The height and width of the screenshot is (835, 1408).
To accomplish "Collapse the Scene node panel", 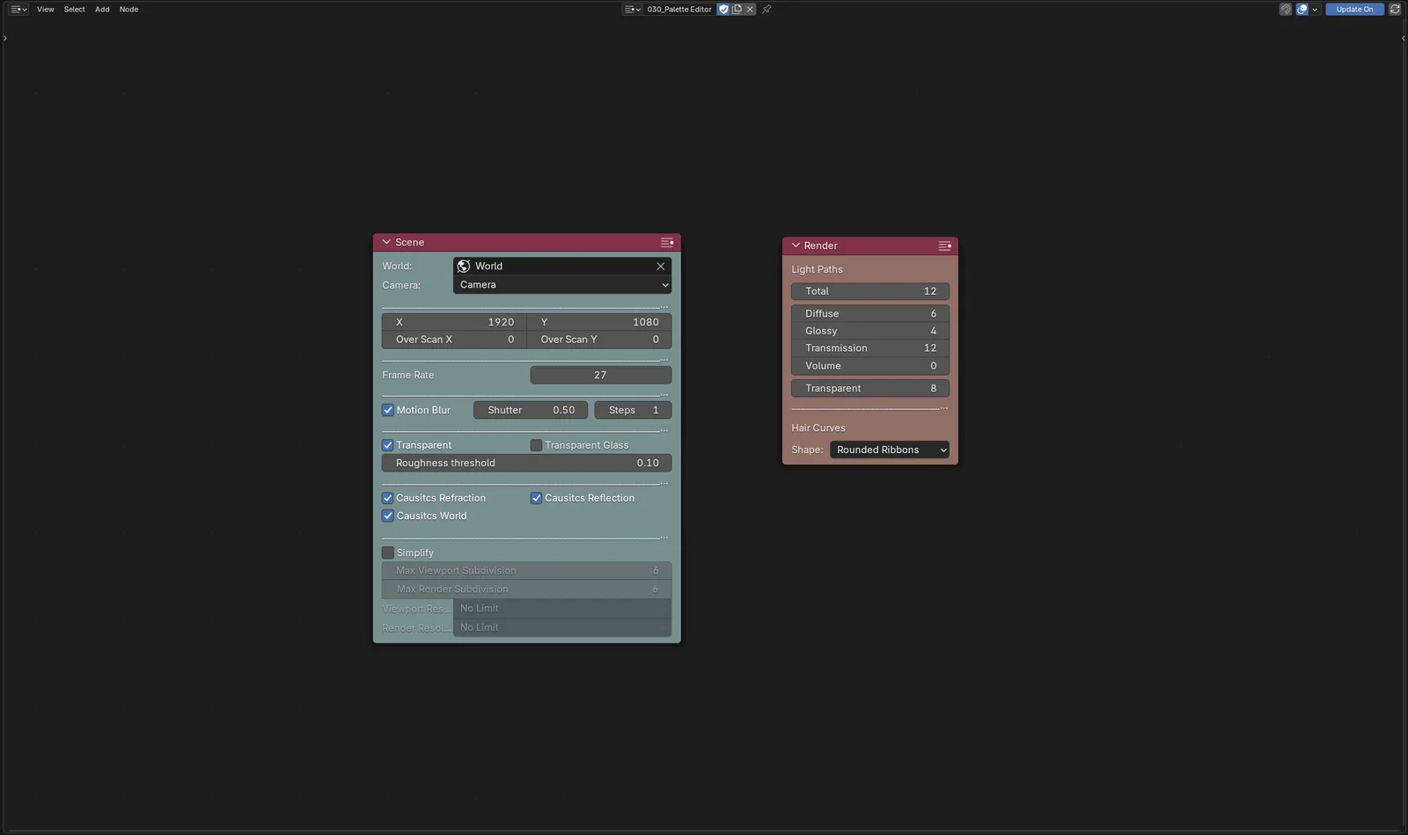I will pos(386,242).
